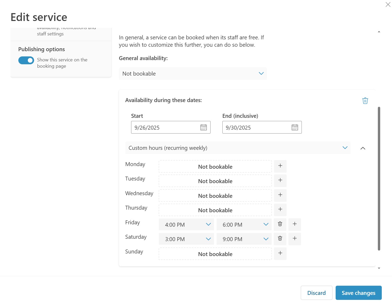Click the Start date input field
This screenshot has width=392, height=308.
[x=165, y=128]
